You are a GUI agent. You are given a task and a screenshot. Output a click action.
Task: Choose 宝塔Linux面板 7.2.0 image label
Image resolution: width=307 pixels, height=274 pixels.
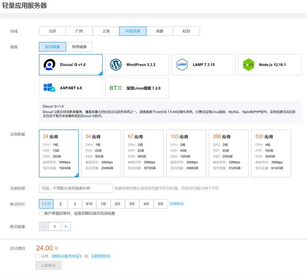point(143,88)
